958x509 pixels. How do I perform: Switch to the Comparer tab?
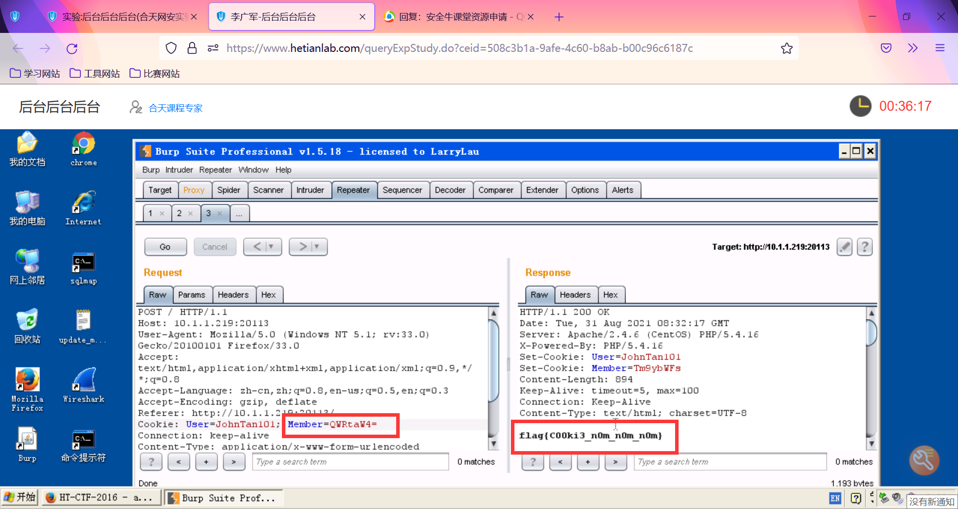click(x=496, y=190)
